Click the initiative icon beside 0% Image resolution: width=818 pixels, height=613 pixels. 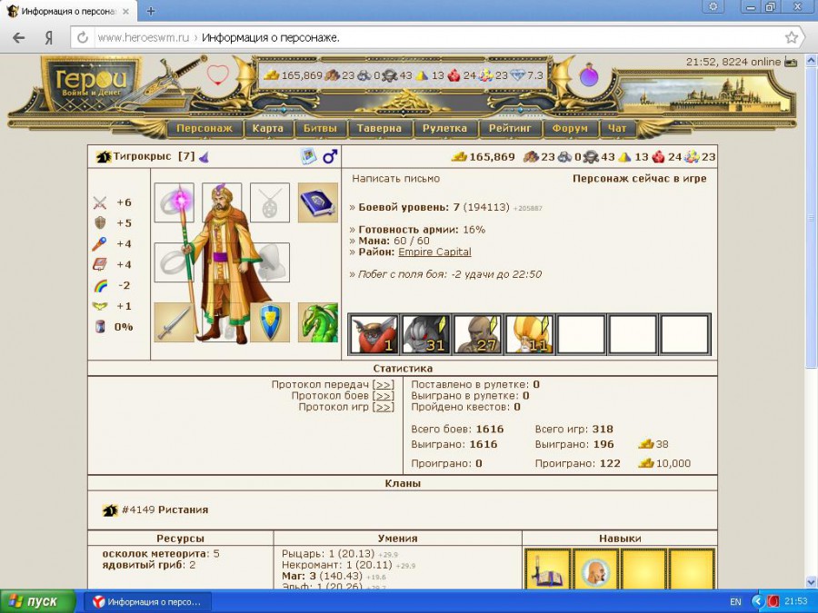click(x=100, y=327)
